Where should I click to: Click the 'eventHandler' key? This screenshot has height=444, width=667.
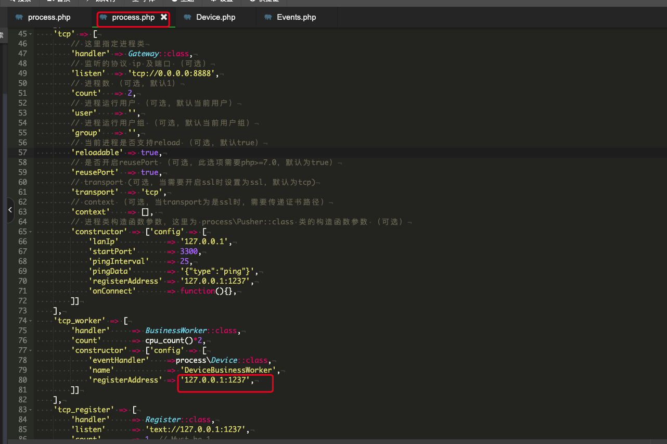tap(119, 360)
